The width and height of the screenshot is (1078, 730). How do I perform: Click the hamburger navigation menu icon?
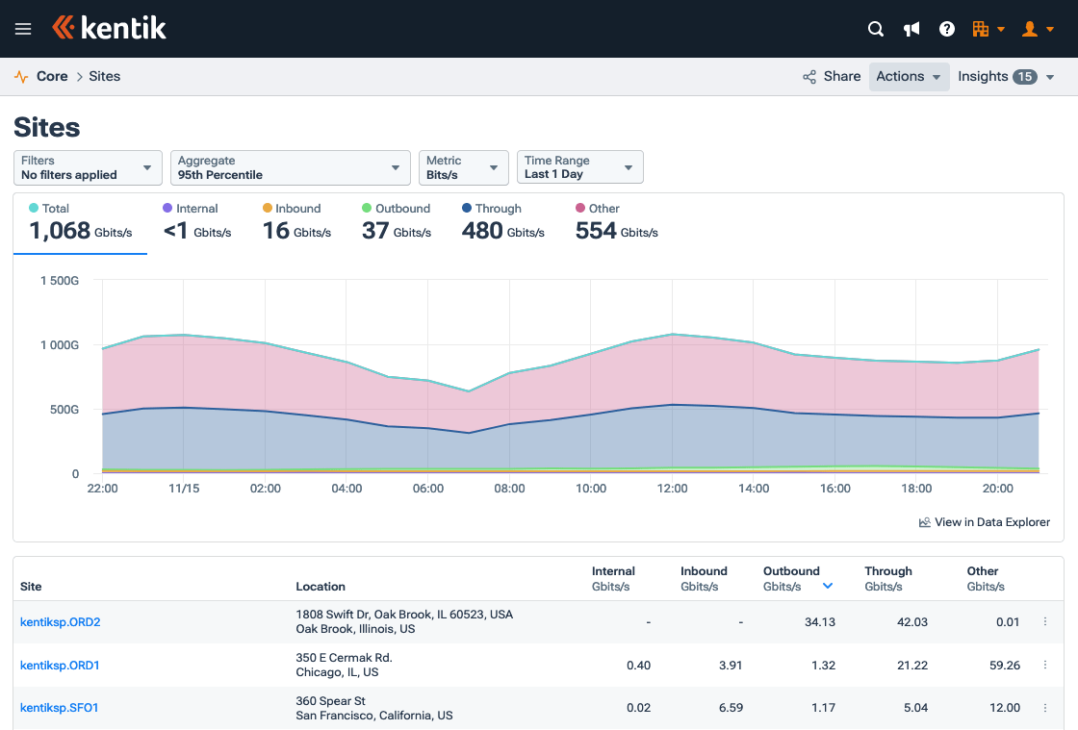pyautogui.click(x=23, y=29)
